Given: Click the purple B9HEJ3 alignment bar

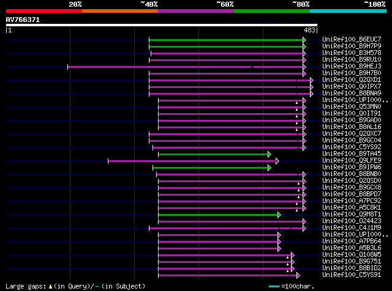Looking at the screenshot, I should 185,67.
